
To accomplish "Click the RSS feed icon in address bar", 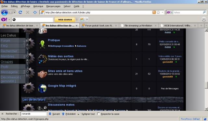I will coord(154,12).
